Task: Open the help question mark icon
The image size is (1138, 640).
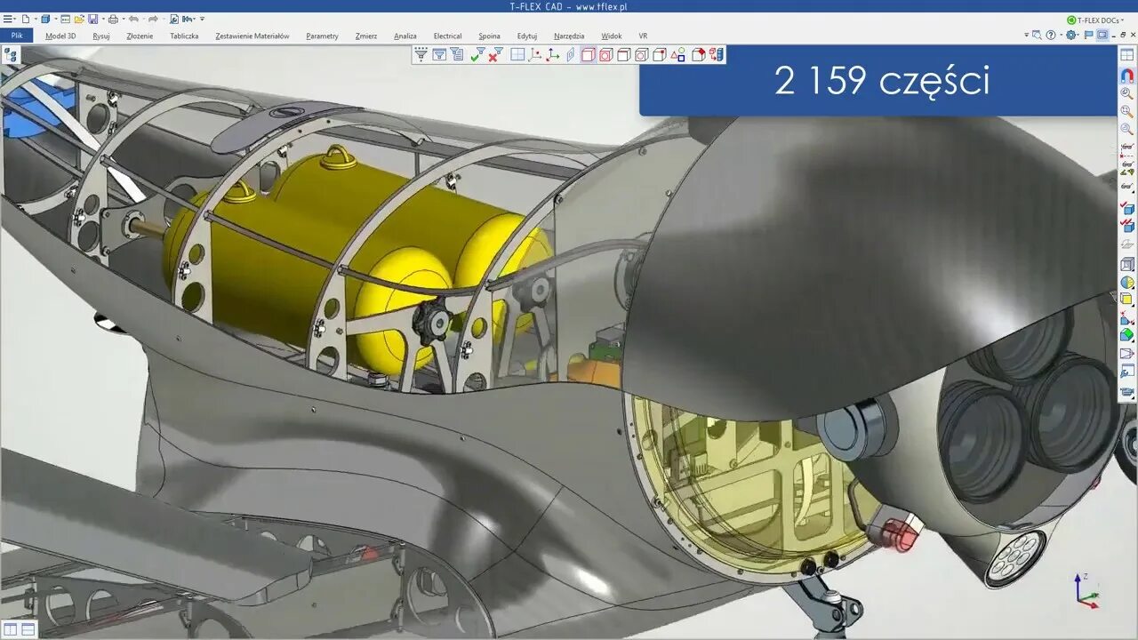Action: point(1051,35)
